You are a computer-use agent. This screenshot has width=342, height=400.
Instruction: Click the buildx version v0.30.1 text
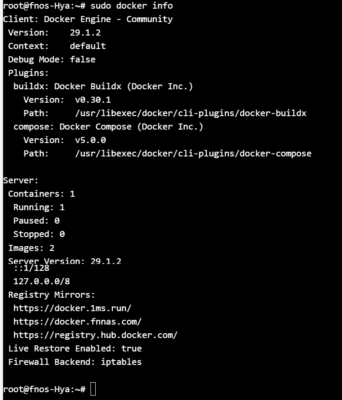[x=93, y=100]
